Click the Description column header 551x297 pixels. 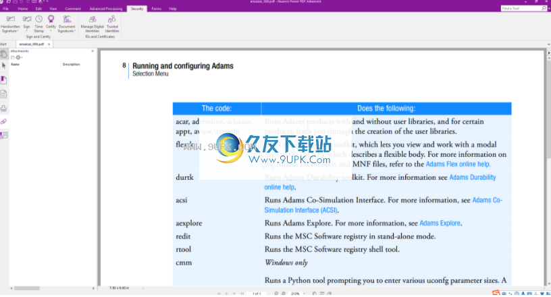(72, 65)
